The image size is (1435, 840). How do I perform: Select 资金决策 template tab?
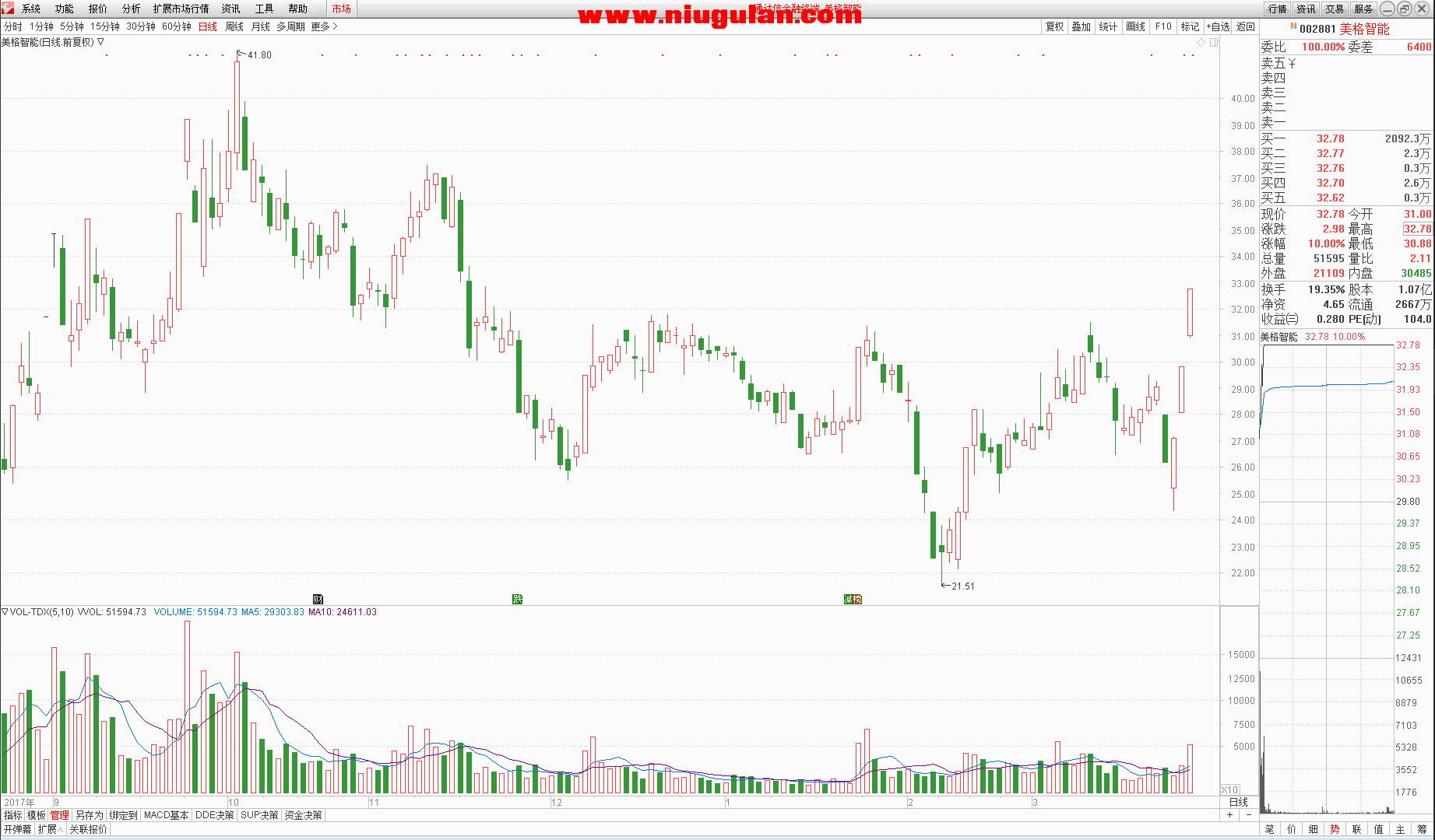pyautogui.click(x=303, y=816)
